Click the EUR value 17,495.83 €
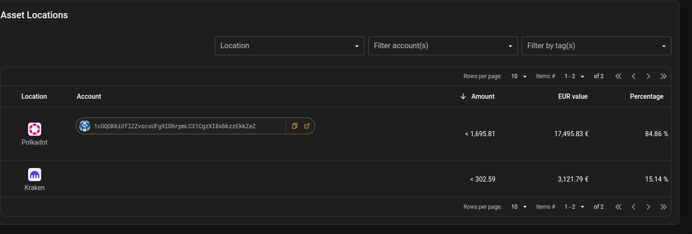This screenshot has height=234, width=692. (x=571, y=134)
